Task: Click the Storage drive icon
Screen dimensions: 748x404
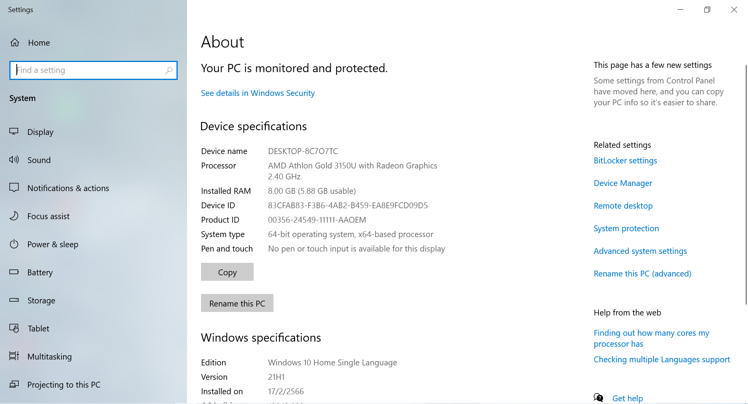Action: (x=14, y=300)
